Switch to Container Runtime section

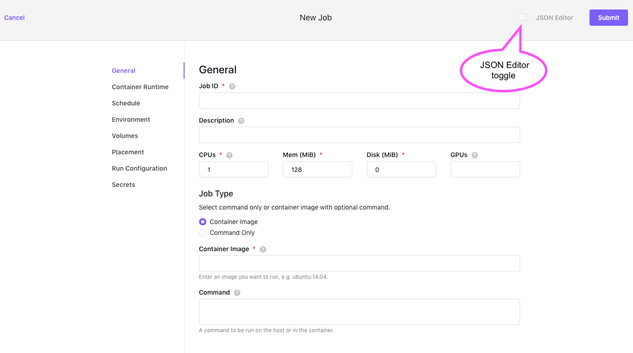[140, 87]
